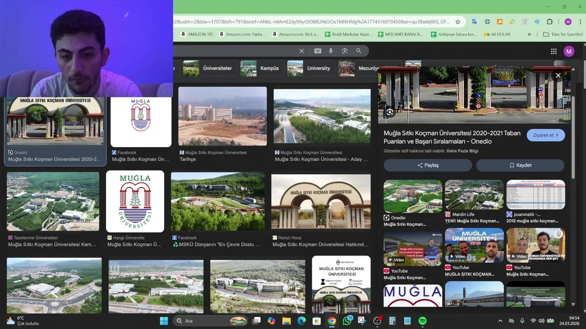Open the shield extension icon in toolbar
Image resolution: width=586 pixels, height=329 pixels.
click(525, 21)
